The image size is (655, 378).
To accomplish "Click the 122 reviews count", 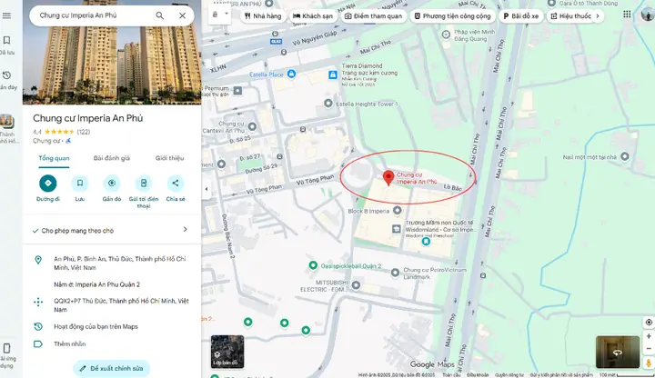I will [x=84, y=132].
